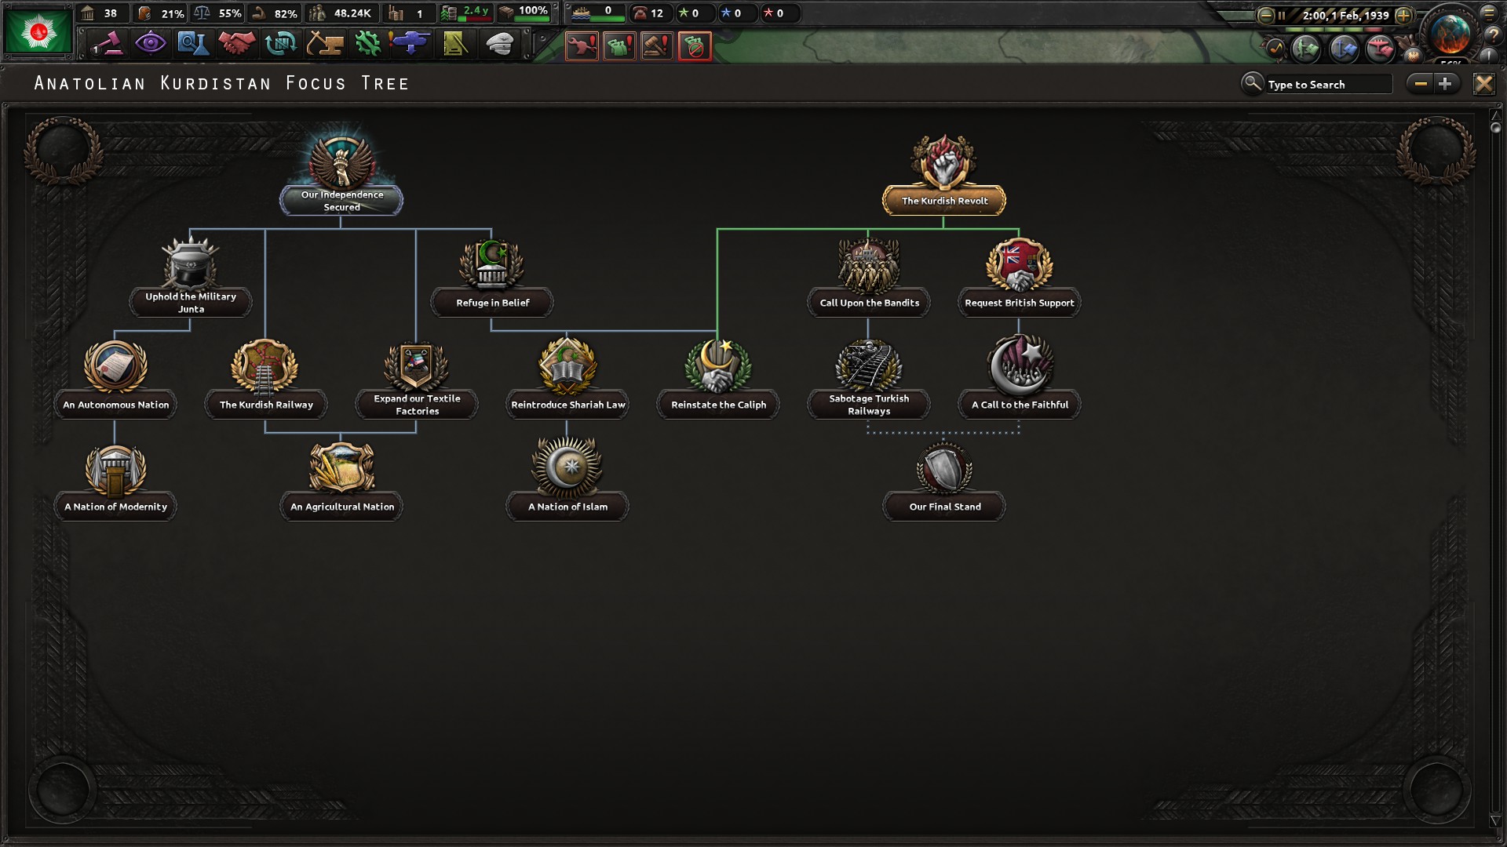The width and height of the screenshot is (1507, 847).
Task: Toggle the air map mode icon
Action: (1380, 49)
